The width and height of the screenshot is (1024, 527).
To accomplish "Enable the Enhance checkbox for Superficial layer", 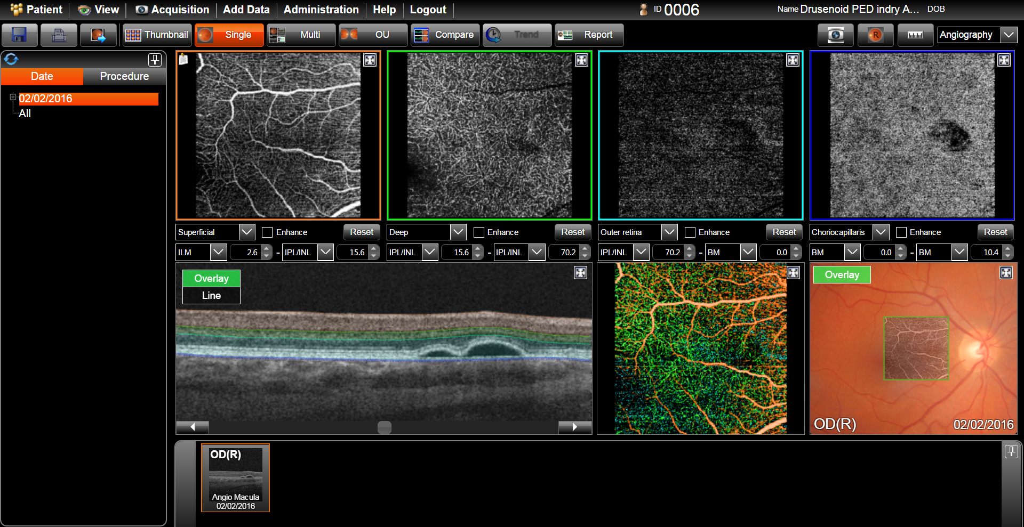I will coord(268,232).
